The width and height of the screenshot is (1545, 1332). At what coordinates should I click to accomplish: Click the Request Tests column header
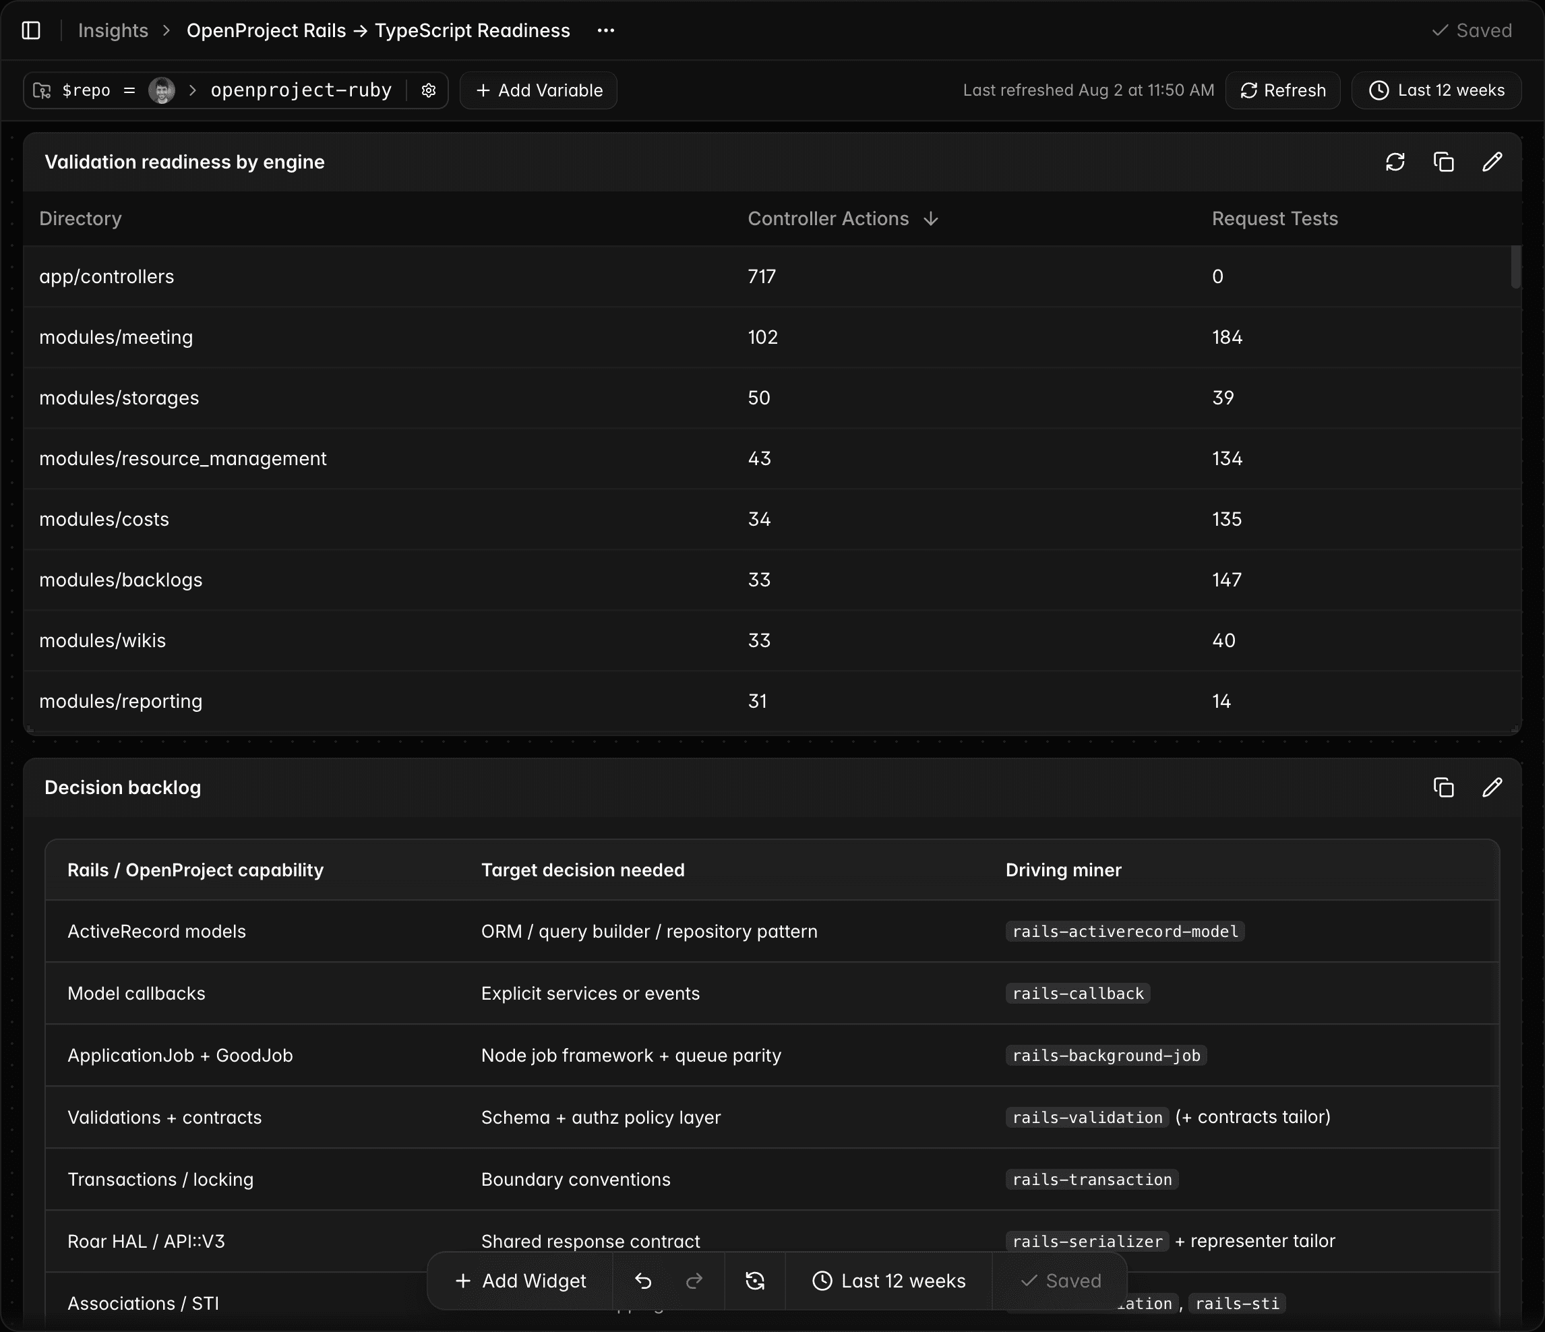click(1274, 218)
